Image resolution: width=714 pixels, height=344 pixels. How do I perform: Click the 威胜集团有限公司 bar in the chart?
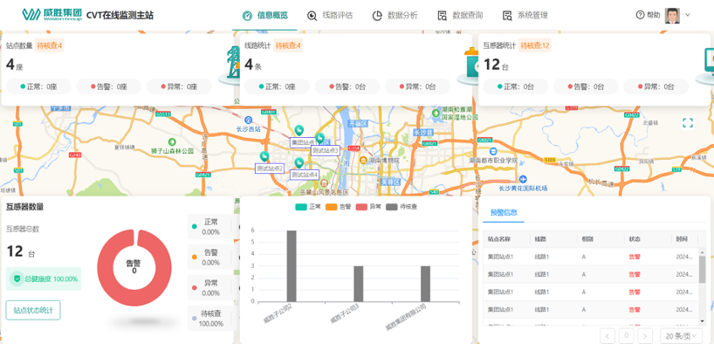tap(425, 284)
